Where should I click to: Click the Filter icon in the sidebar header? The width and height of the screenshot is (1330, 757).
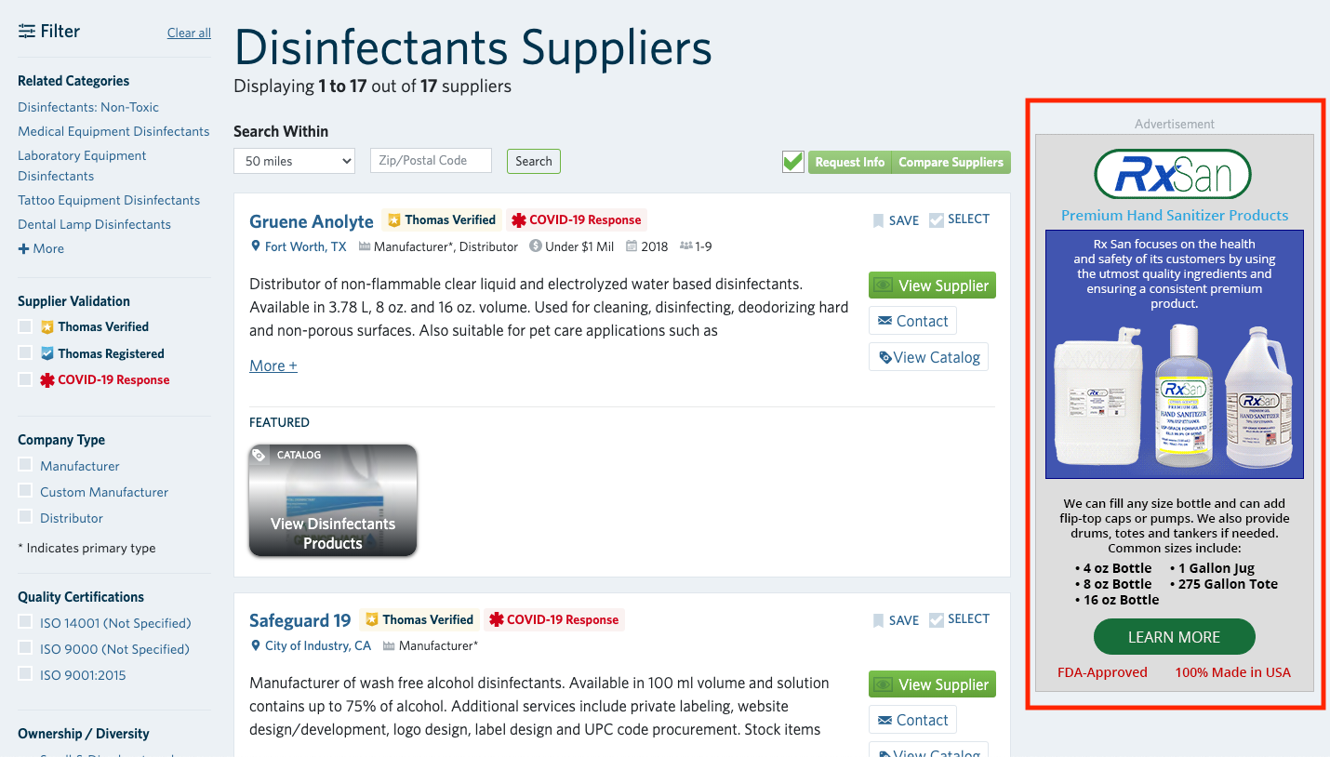pyautogui.click(x=23, y=31)
